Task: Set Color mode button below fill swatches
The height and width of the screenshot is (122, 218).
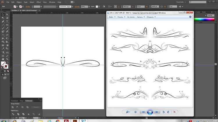Action: (x=2, y=71)
